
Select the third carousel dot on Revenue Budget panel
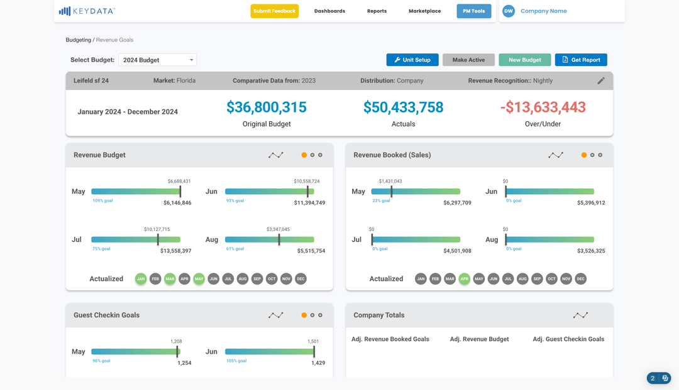(x=321, y=154)
